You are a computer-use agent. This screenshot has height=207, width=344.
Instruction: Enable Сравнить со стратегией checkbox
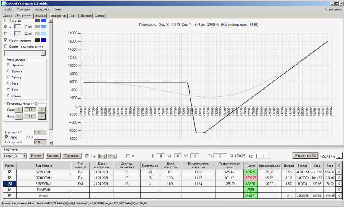coord(6,46)
